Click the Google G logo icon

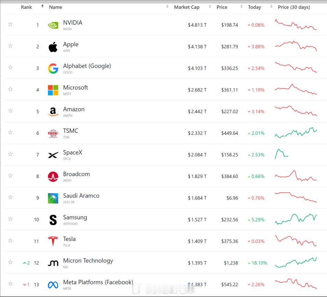tap(53, 68)
